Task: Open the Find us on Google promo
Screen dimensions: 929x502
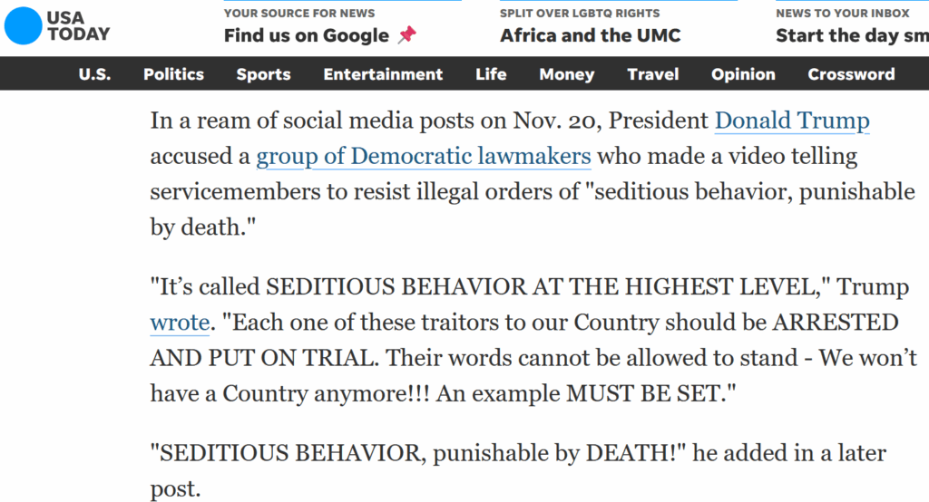Action: pyautogui.click(x=306, y=36)
